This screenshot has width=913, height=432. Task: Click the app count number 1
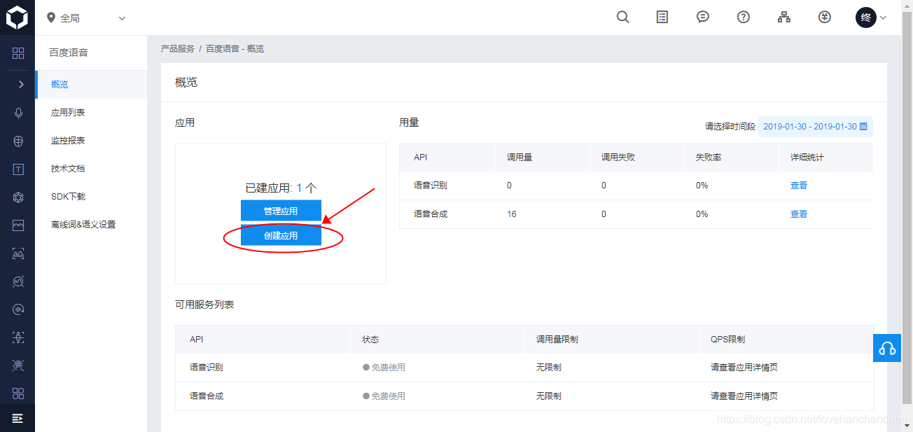point(299,188)
